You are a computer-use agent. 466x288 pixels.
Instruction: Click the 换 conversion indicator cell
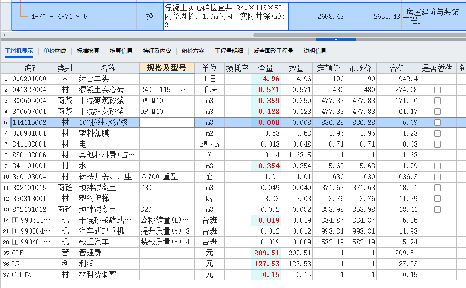click(x=149, y=16)
